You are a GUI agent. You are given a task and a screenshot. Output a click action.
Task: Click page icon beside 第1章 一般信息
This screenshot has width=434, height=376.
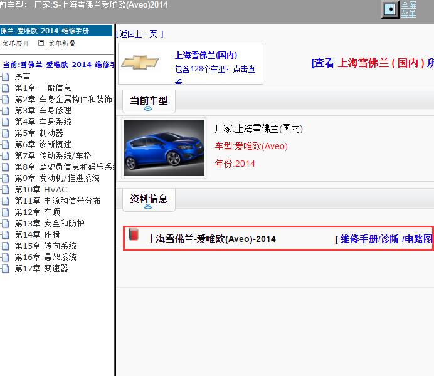[x=6, y=88]
